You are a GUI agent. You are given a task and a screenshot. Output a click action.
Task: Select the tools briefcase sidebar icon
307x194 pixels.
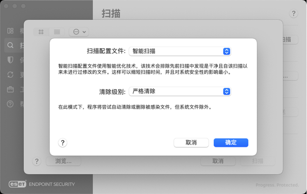[x=11, y=89]
